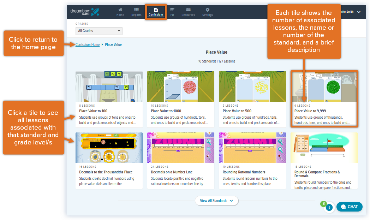This screenshot has width=370, height=220.
Task: Open the Decimals on a Number Line tile
Action: click(x=180, y=161)
